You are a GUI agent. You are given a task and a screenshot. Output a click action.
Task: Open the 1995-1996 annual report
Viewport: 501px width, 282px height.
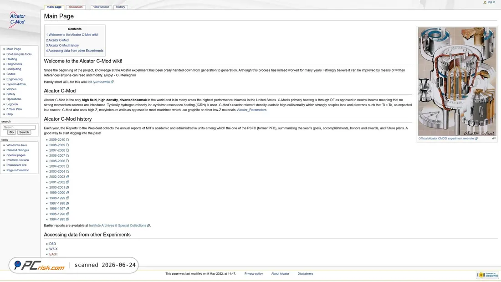[x=57, y=214]
